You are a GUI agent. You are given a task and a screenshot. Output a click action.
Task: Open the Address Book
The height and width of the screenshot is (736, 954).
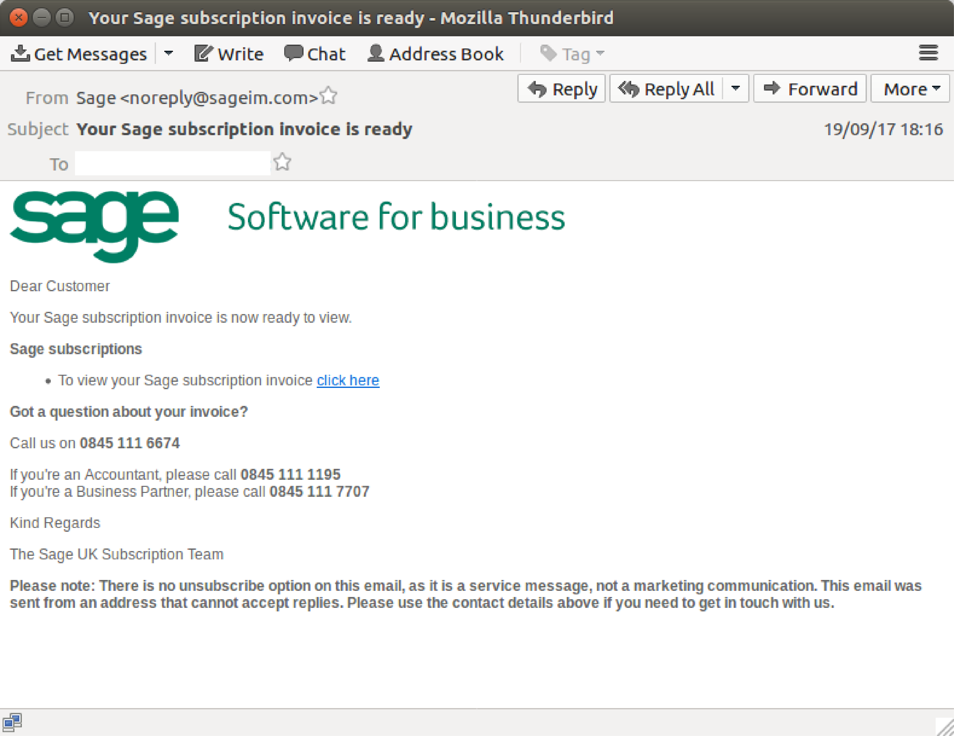(435, 54)
